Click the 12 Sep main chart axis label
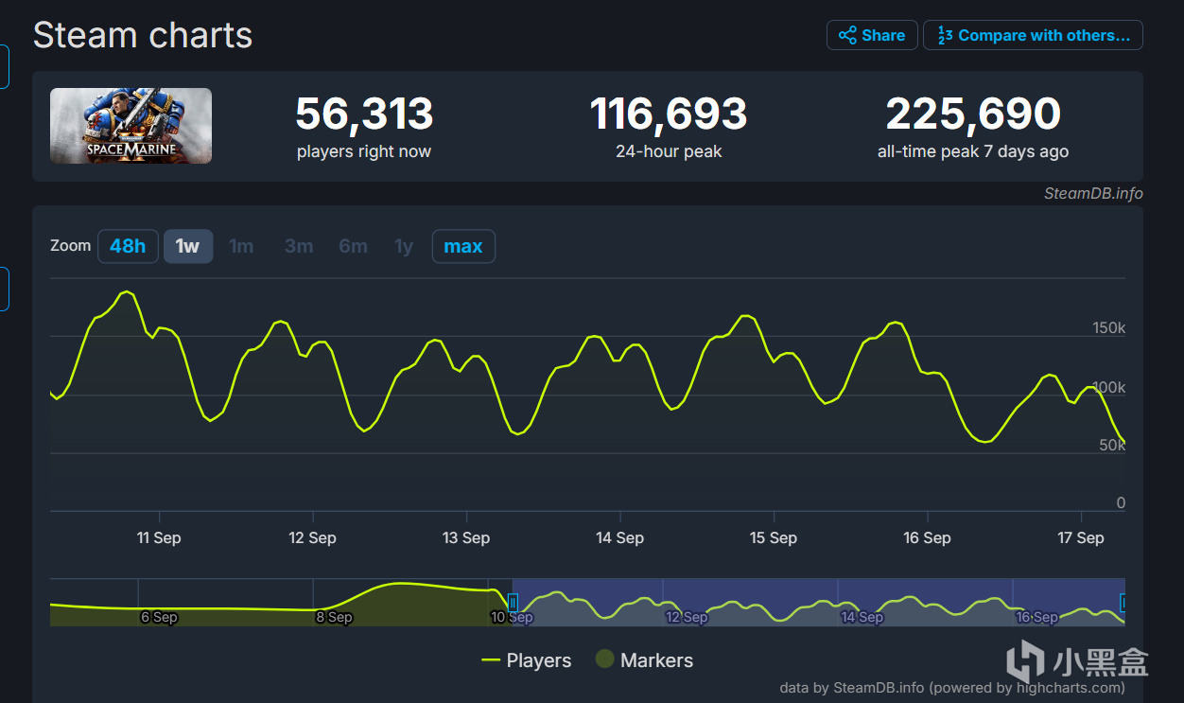Screen dimensions: 1184x703 [x=312, y=537]
